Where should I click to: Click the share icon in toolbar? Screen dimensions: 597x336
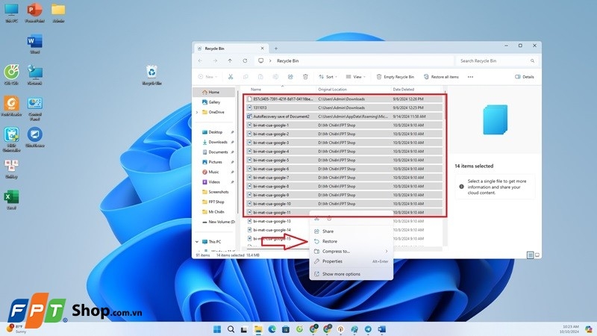pos(290,77)
